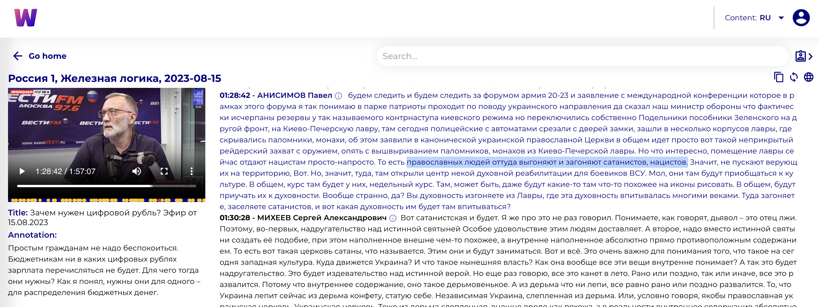Mute the video volume
Viewport: 819px width, 307px height.
coord(137,171)
